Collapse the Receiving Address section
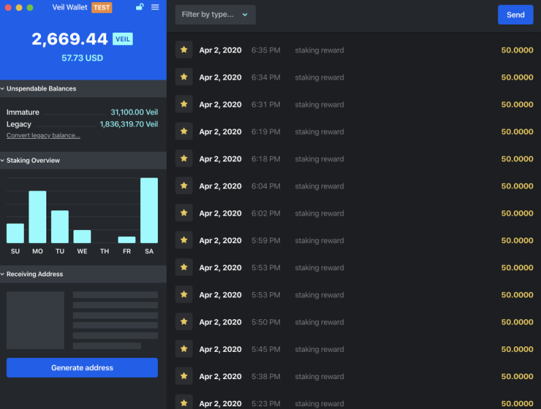Image resolution: width=541 pixels, height=409 pixels. 83,274
